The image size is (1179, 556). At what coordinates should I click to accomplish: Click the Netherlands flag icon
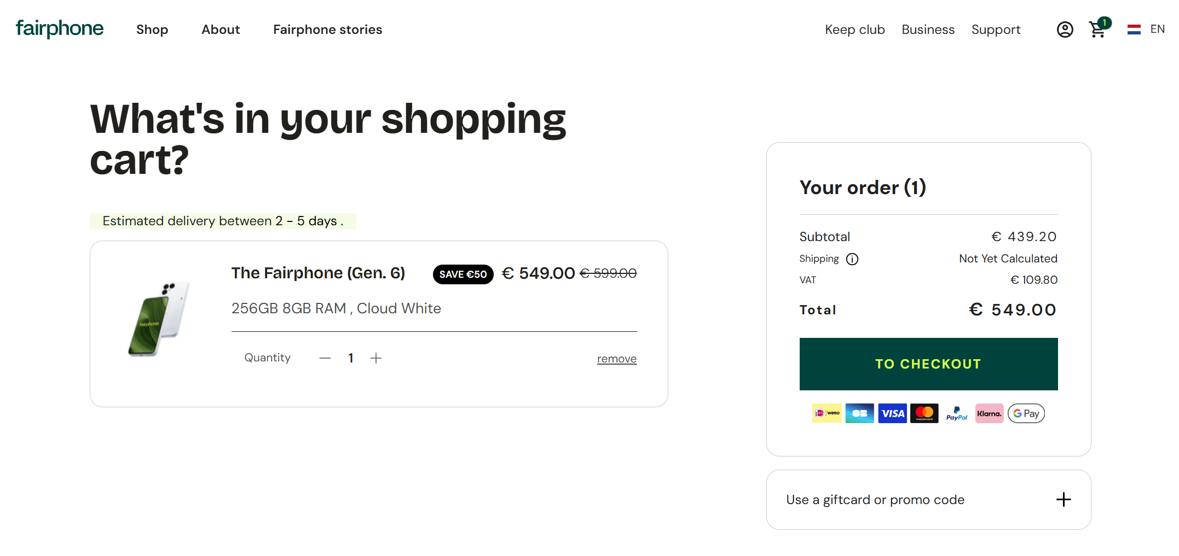point(1134,30)
